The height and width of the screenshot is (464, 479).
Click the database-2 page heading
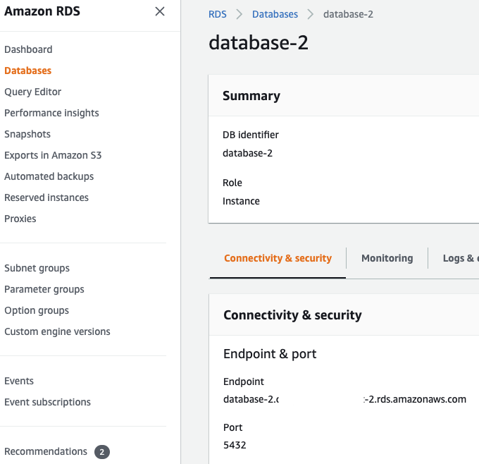[259, 42]
